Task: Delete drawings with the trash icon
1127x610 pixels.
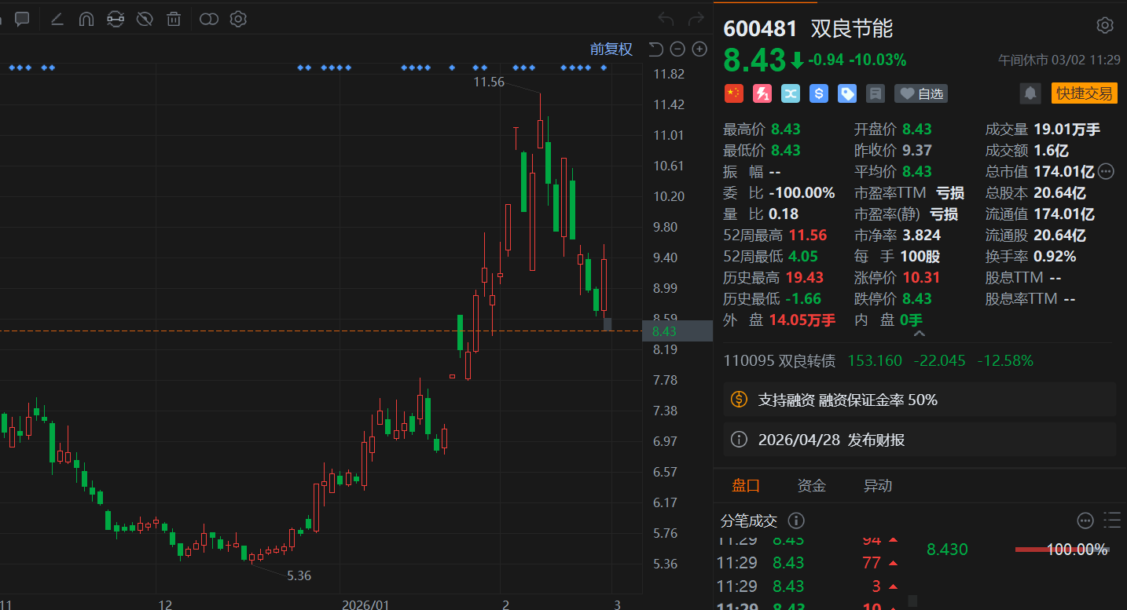Action: 174,19
